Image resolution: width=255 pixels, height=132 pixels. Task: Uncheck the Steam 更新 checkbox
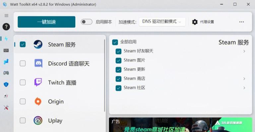(x=118, y=70)
